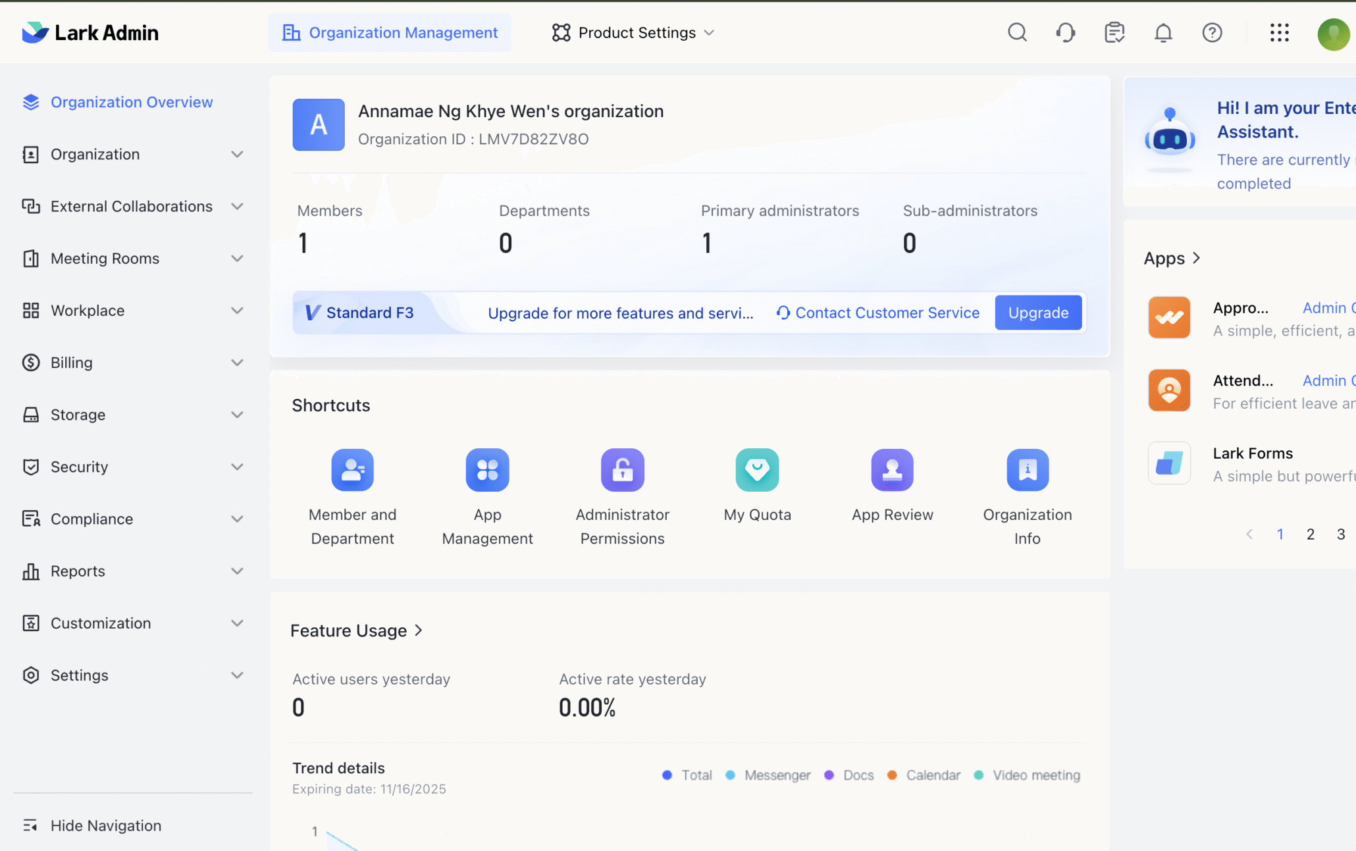Select Organization Overview in the sidebar
This screenshot has width=1356, height=851.
click(x=132, y=102)
